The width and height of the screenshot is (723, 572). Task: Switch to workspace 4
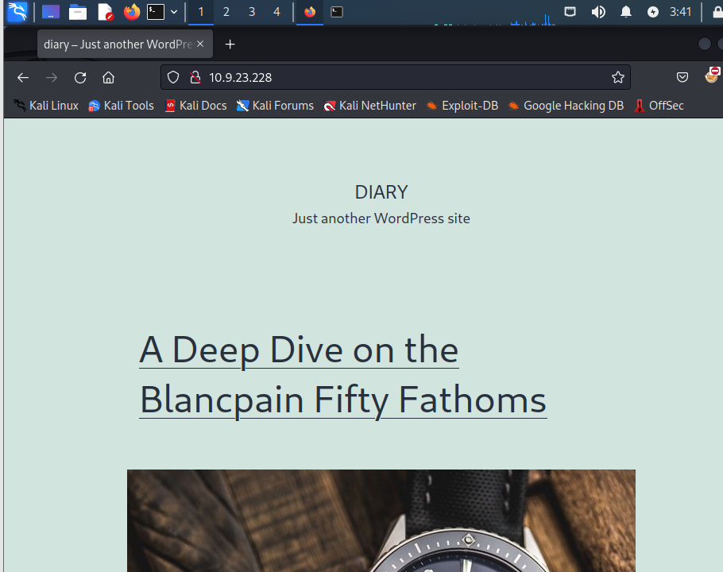coord(276,12)
